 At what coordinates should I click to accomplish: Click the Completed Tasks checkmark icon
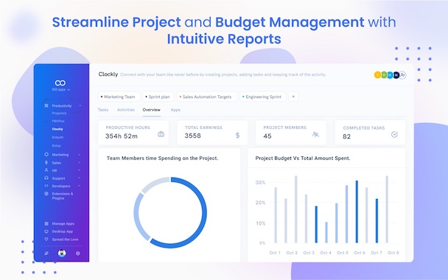click(x=394, y=134)
